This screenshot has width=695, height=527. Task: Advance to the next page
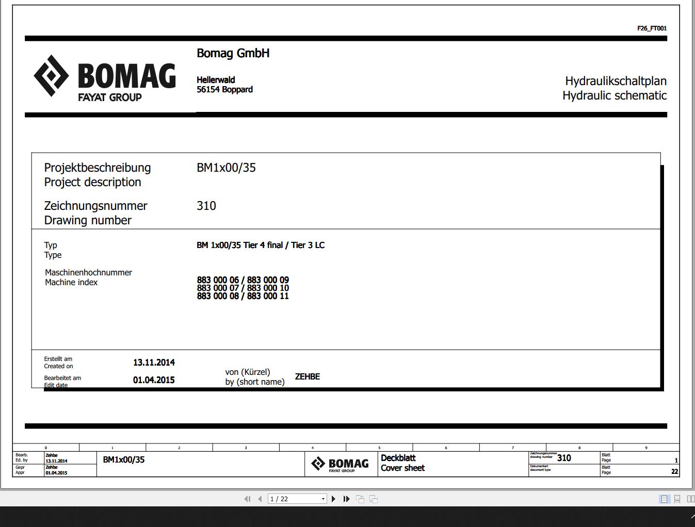[333, 499]
